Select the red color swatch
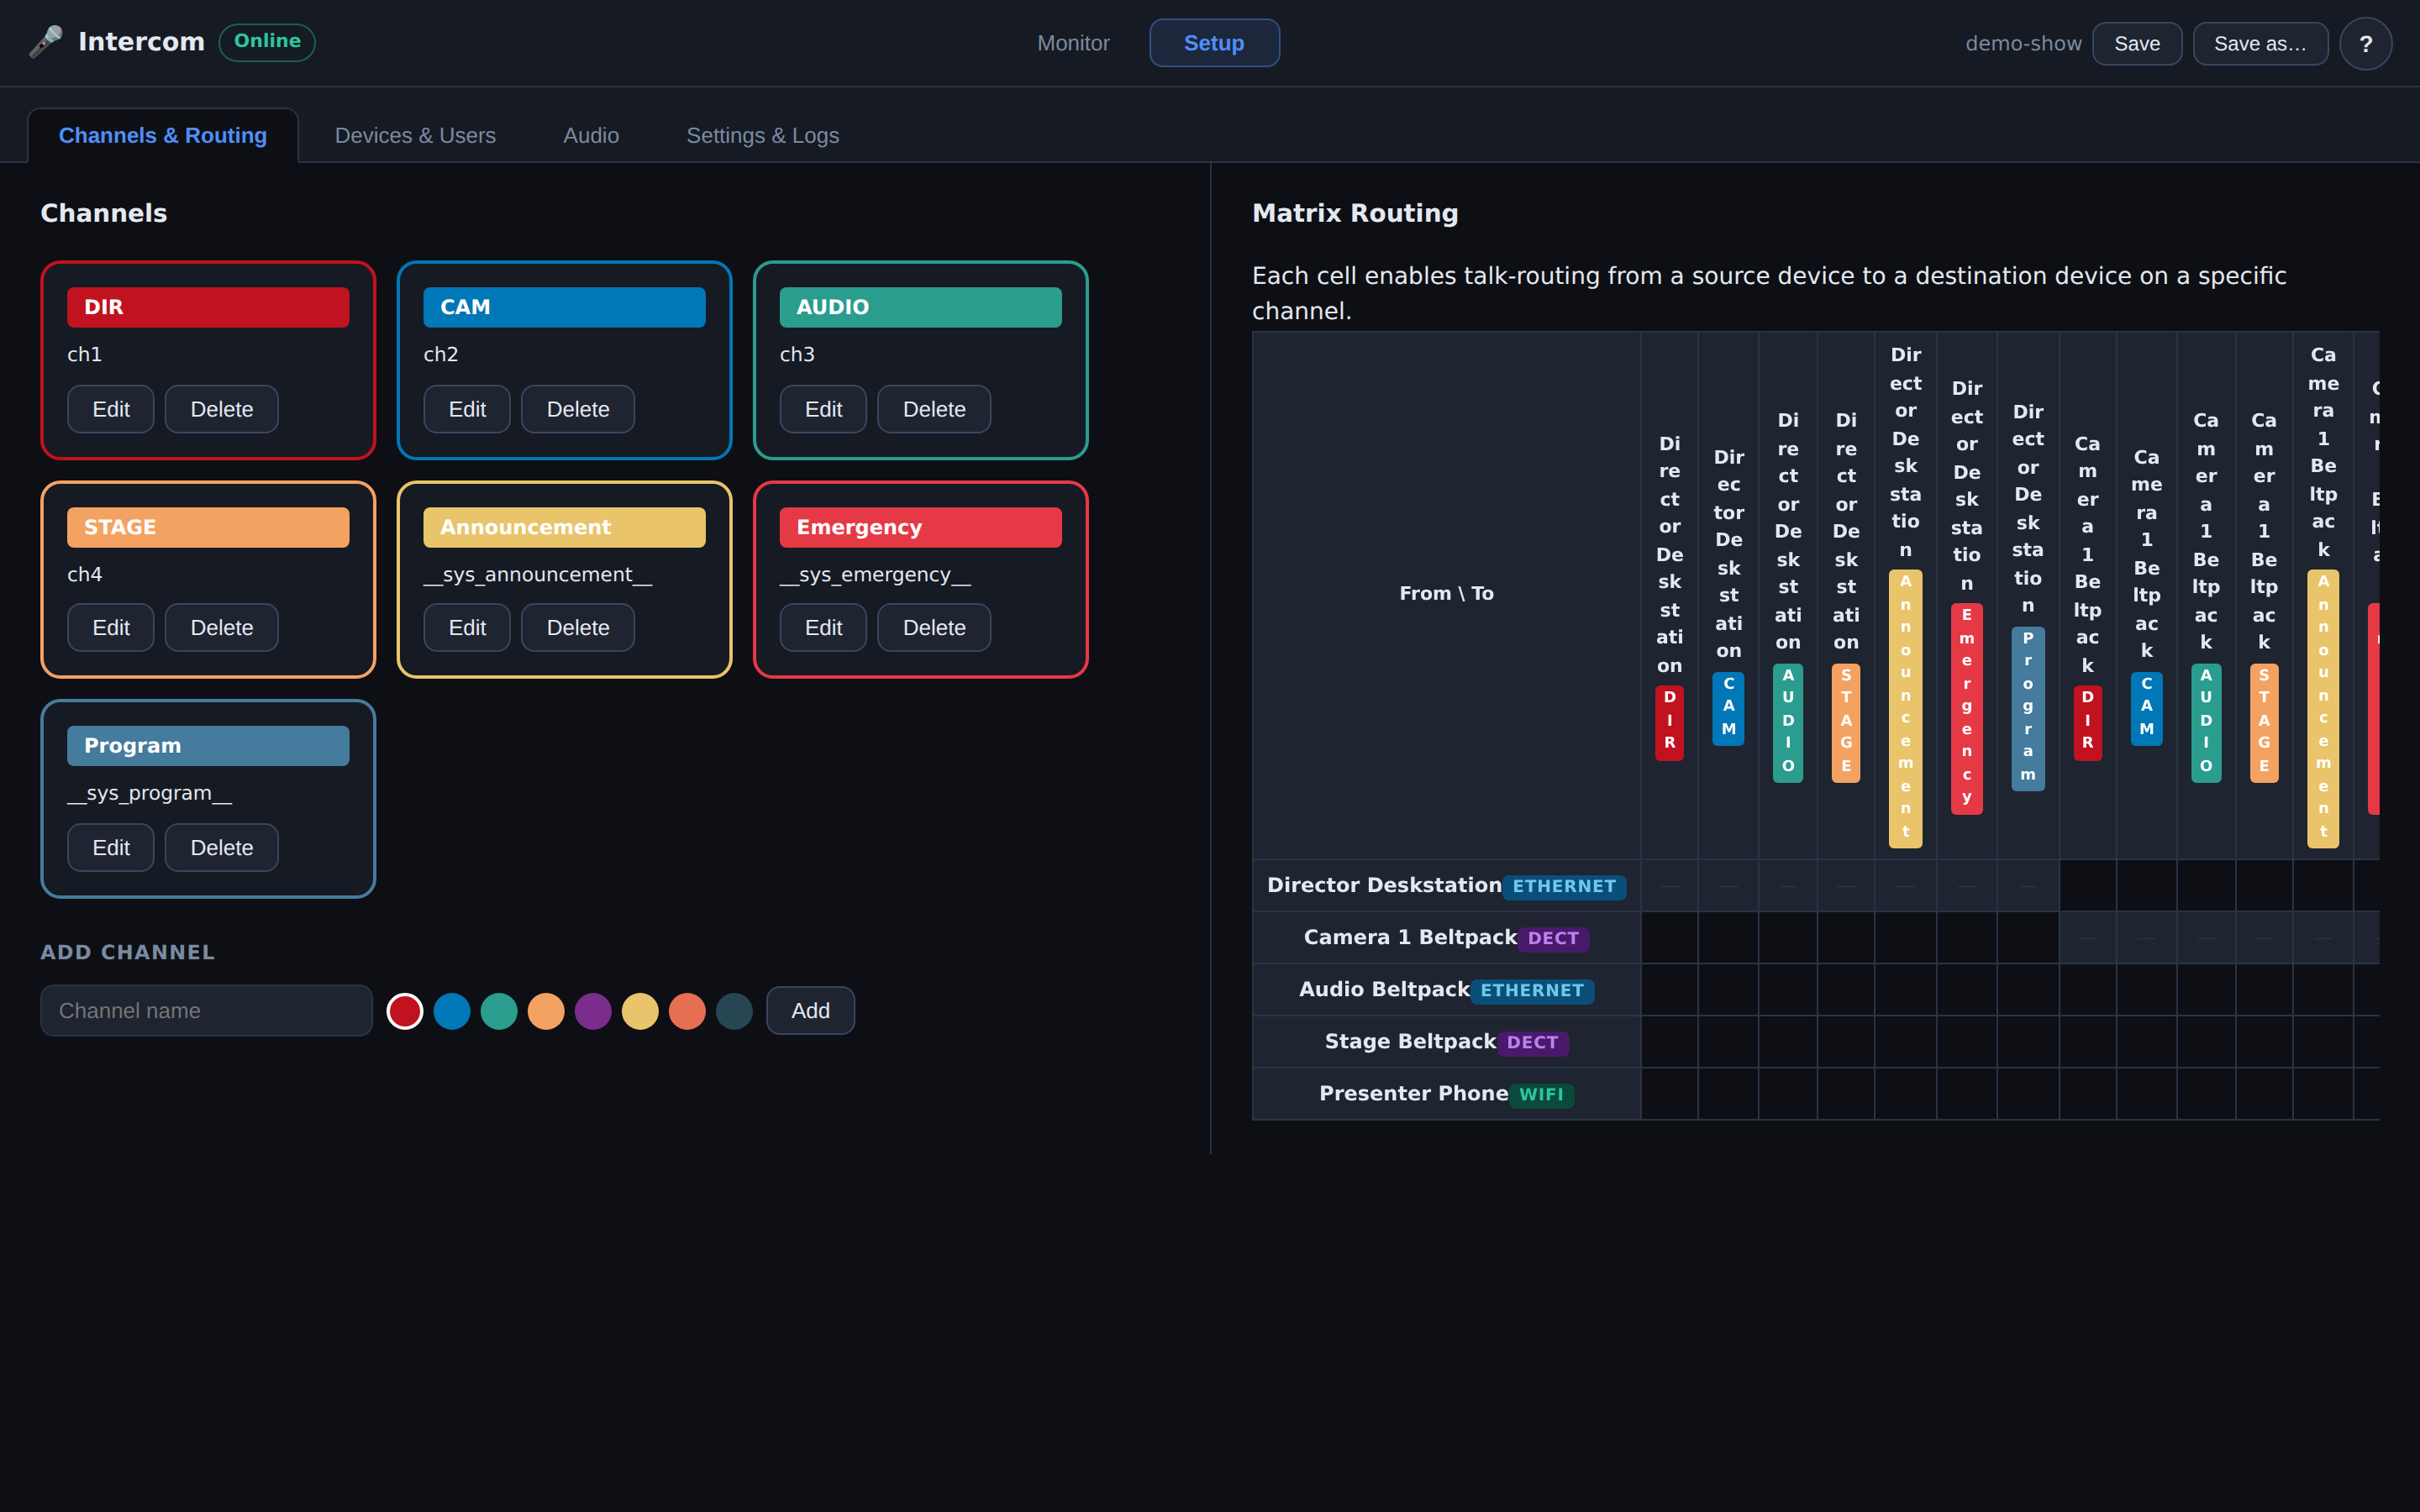Screen dimensions: 2420x1512 click(405, 1011)
